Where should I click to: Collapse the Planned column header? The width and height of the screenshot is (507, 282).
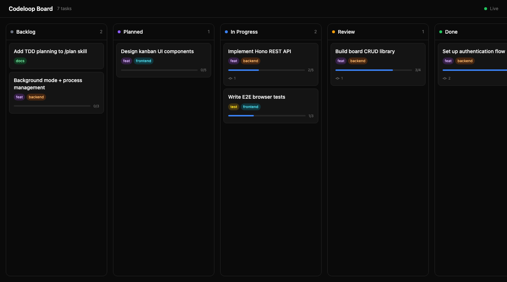coord(133,32)
